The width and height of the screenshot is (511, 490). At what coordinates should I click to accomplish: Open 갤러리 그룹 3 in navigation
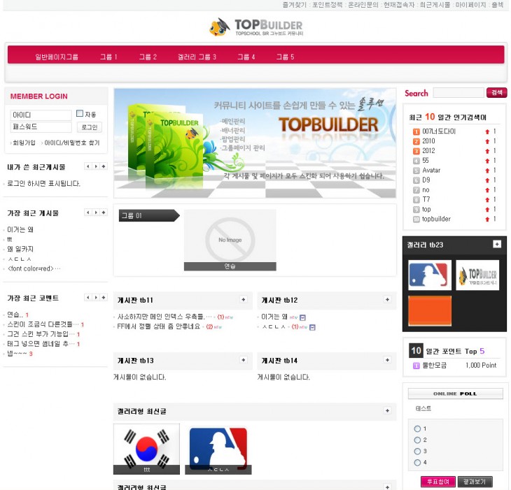(x=197, y=57)
